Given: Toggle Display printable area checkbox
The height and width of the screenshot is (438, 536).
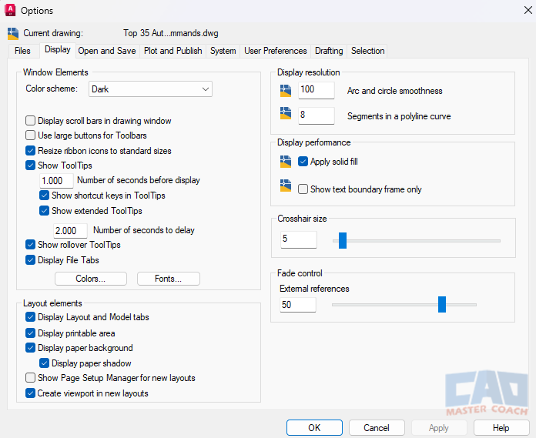Looking at the screenshot, I should tap(31, 333).
